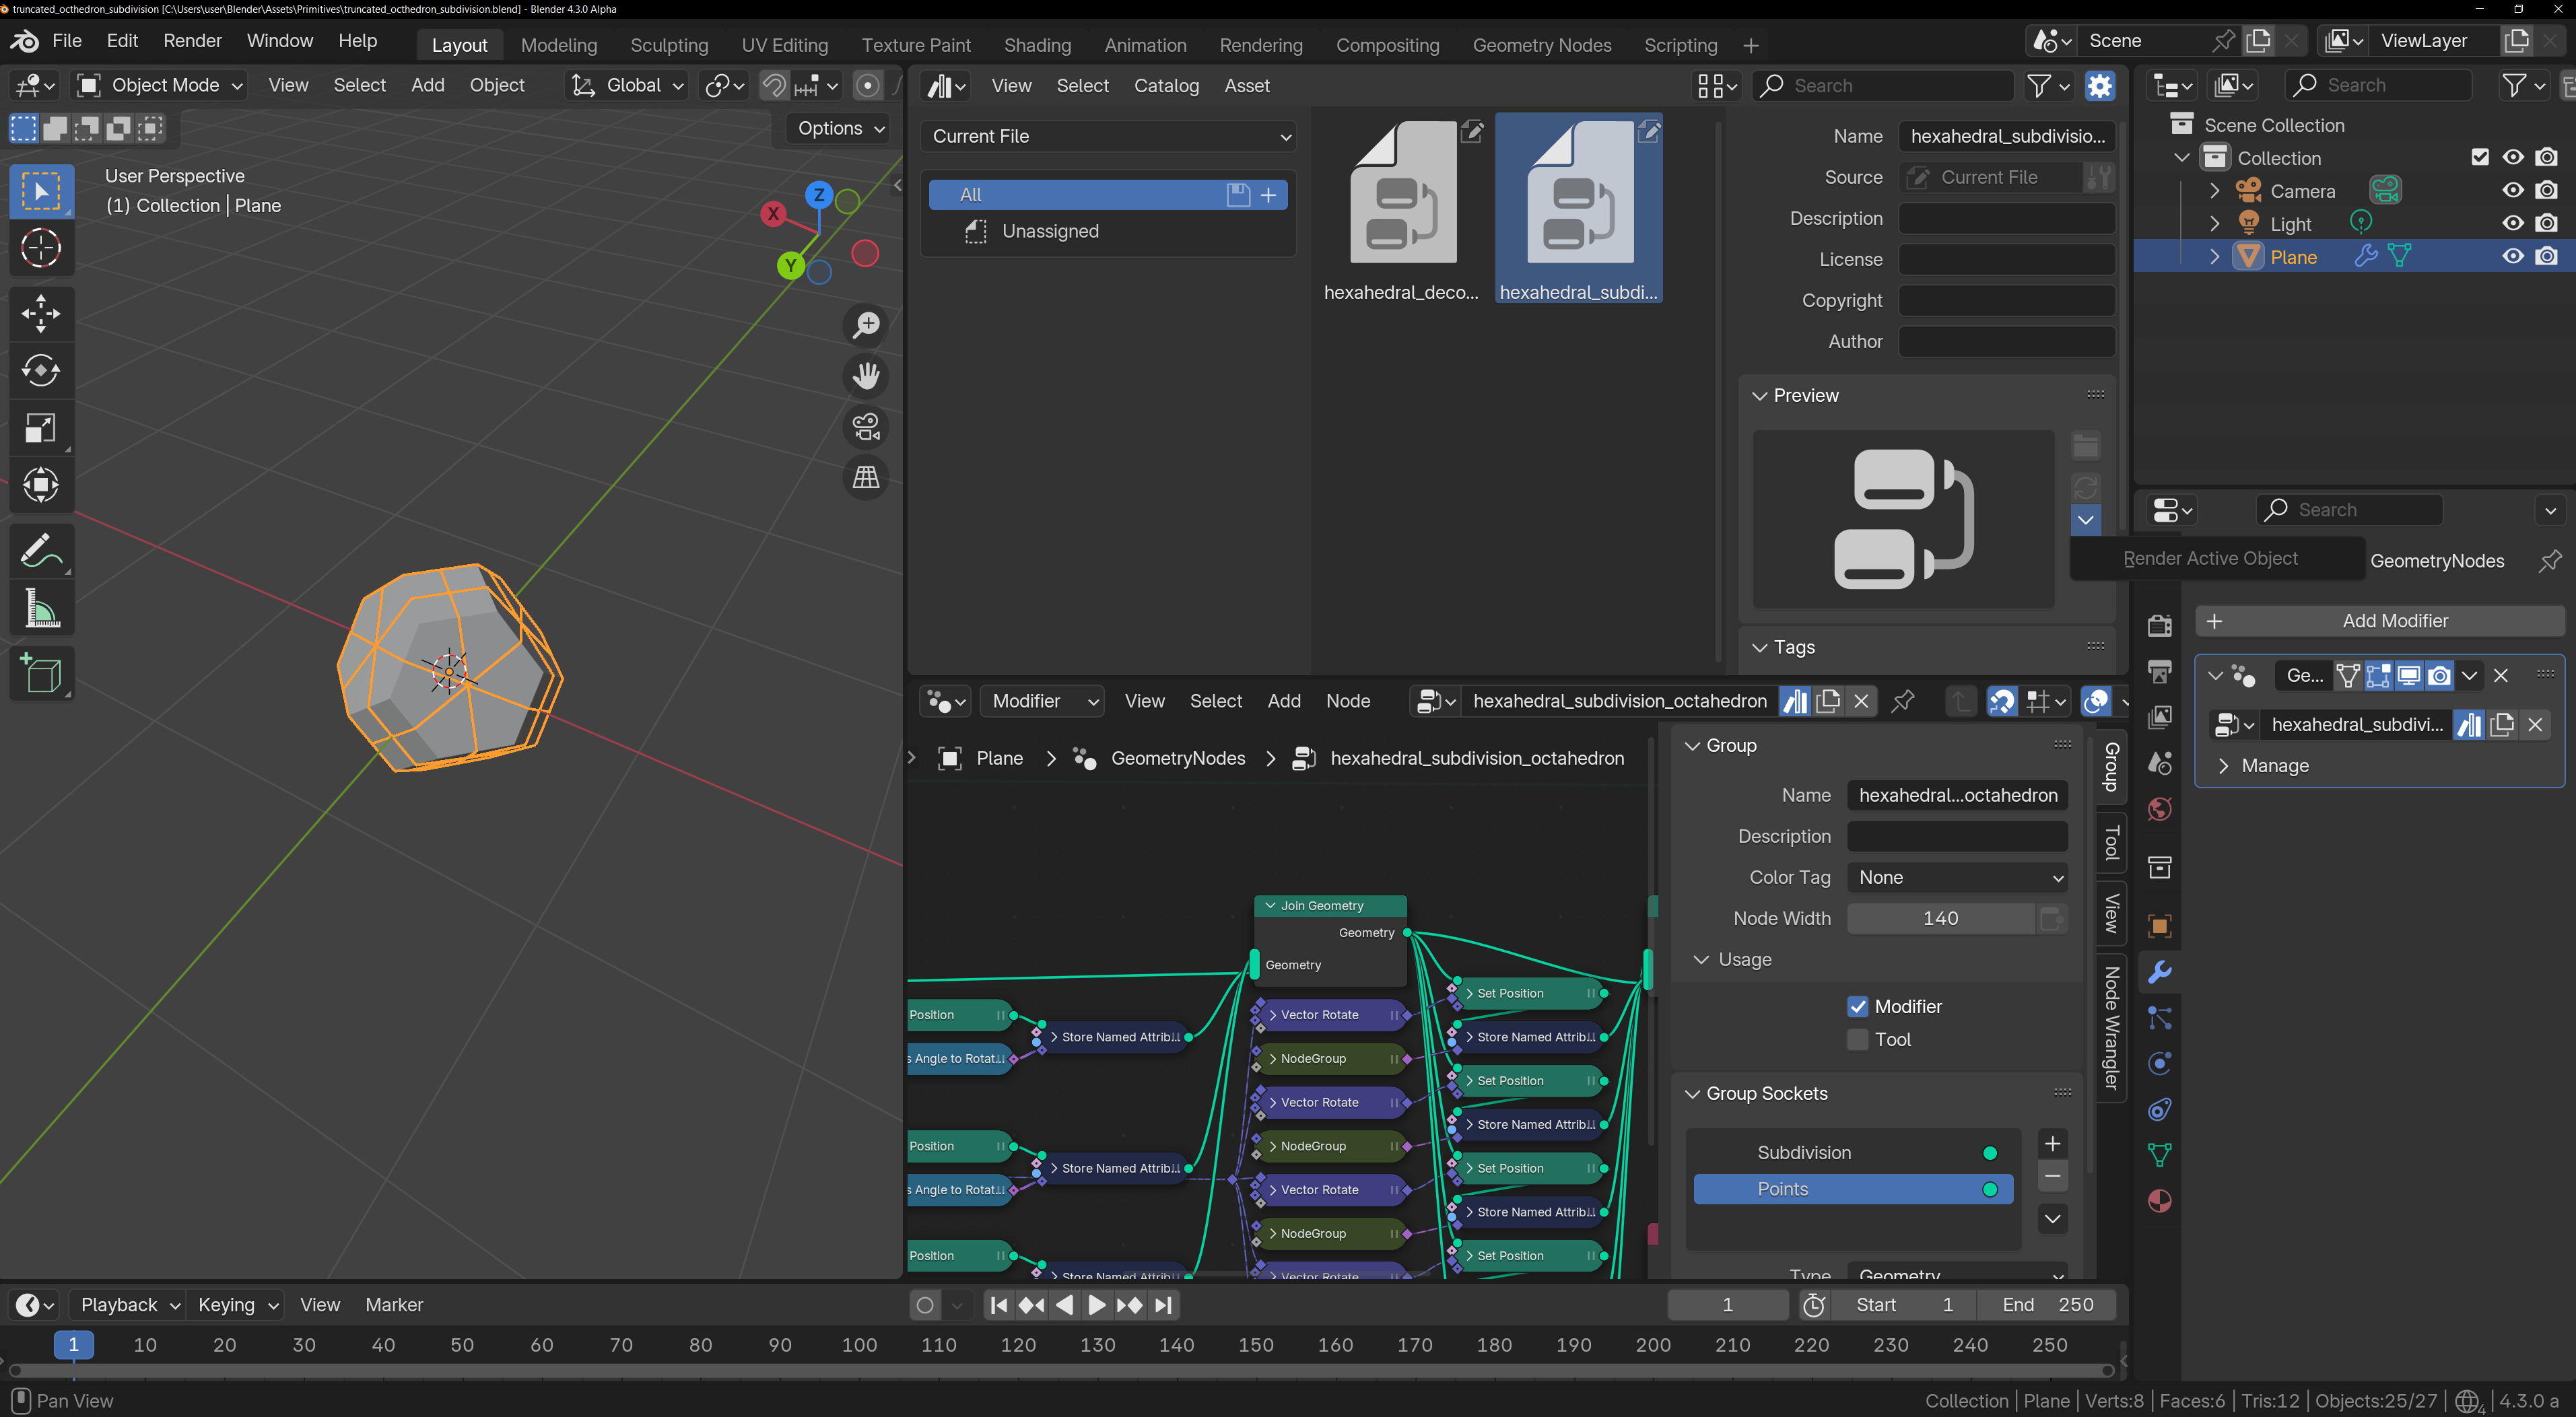Open the Material properties tab icon
The width and height of the screenshot is (2576, 1417).
pos(2160,1201)
